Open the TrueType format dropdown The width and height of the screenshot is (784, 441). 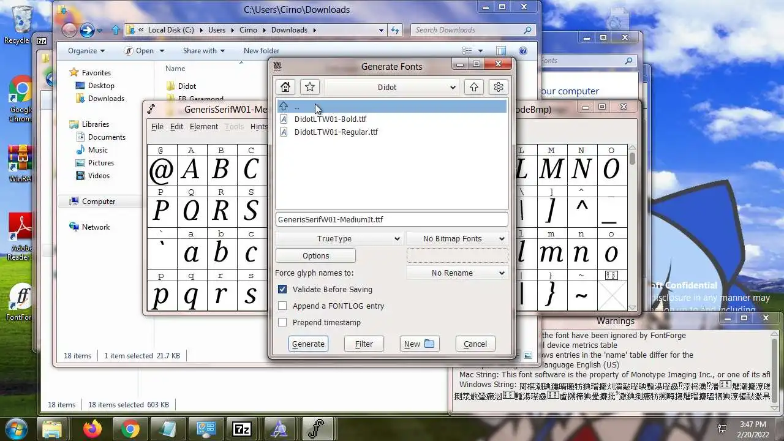pyautogui.click(x=339, y=238)
